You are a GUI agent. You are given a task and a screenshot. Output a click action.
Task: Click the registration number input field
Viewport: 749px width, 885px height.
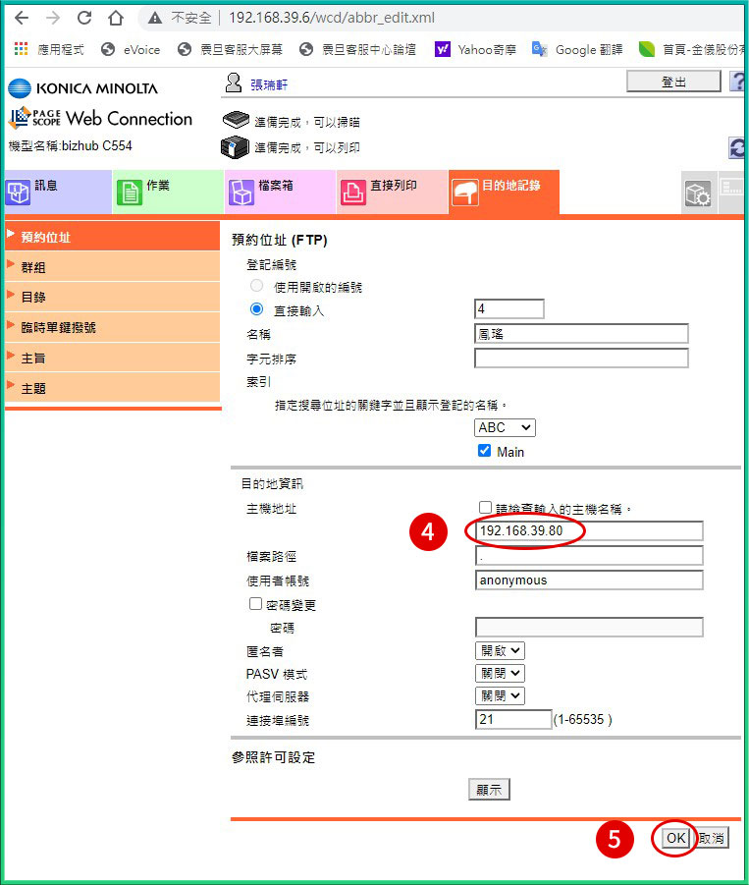click(x=509, y=309)
